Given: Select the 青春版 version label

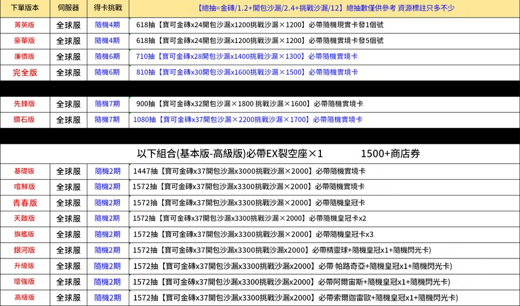Looking at the screenshot, I should point(25,203).
